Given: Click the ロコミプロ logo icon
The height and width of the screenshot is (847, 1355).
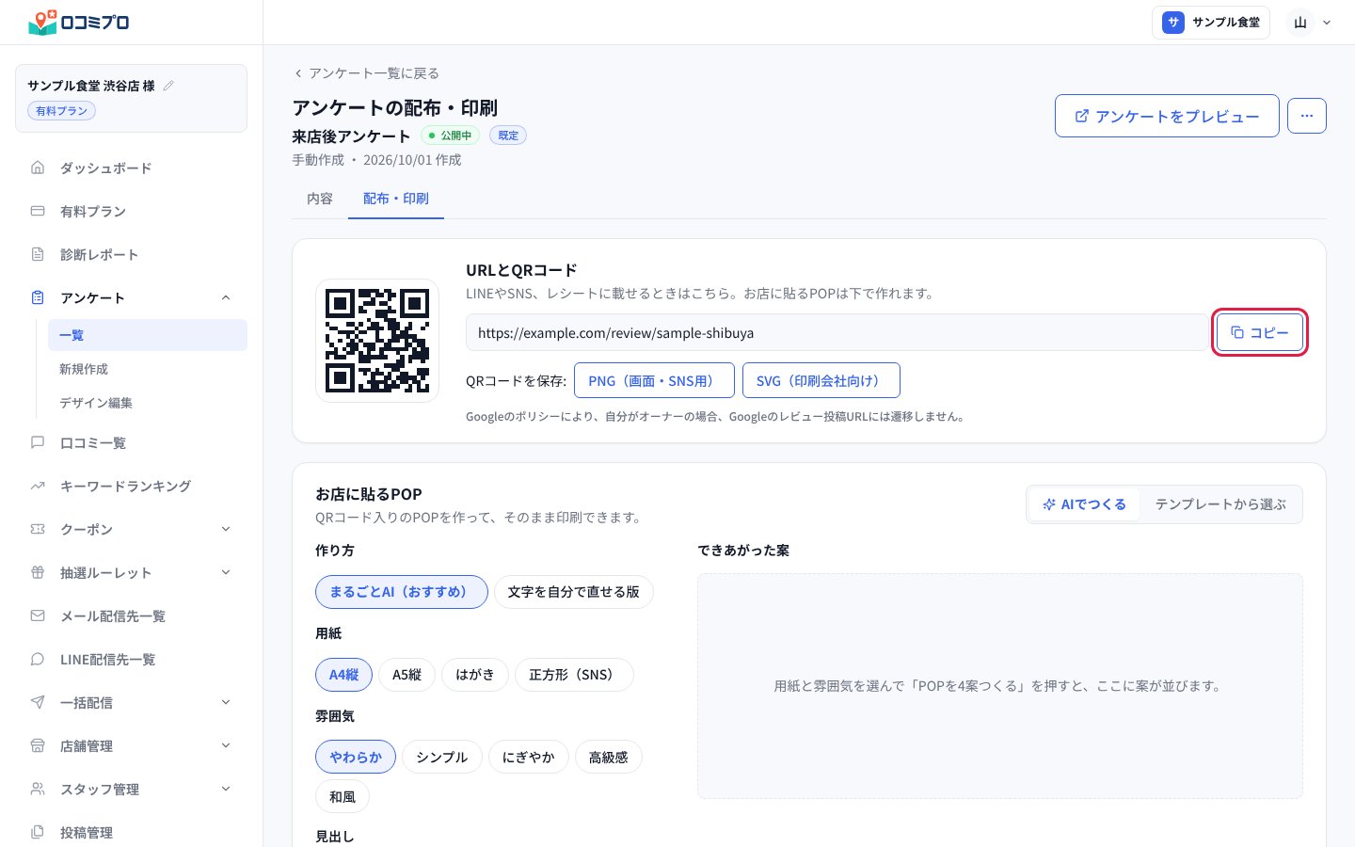Looking at the screenshot, I should (42, 22).
